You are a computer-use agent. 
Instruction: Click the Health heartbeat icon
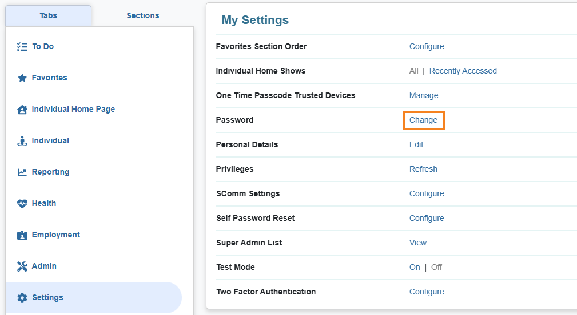(22, 204)
